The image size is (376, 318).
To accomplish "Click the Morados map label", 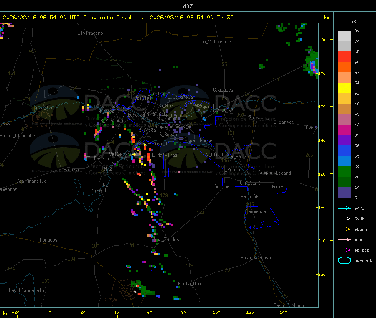I will (48, 240).
